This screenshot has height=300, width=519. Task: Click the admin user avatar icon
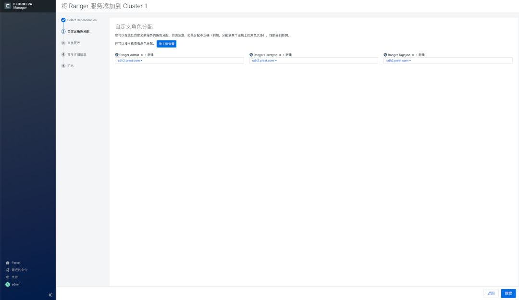[8, 285]
